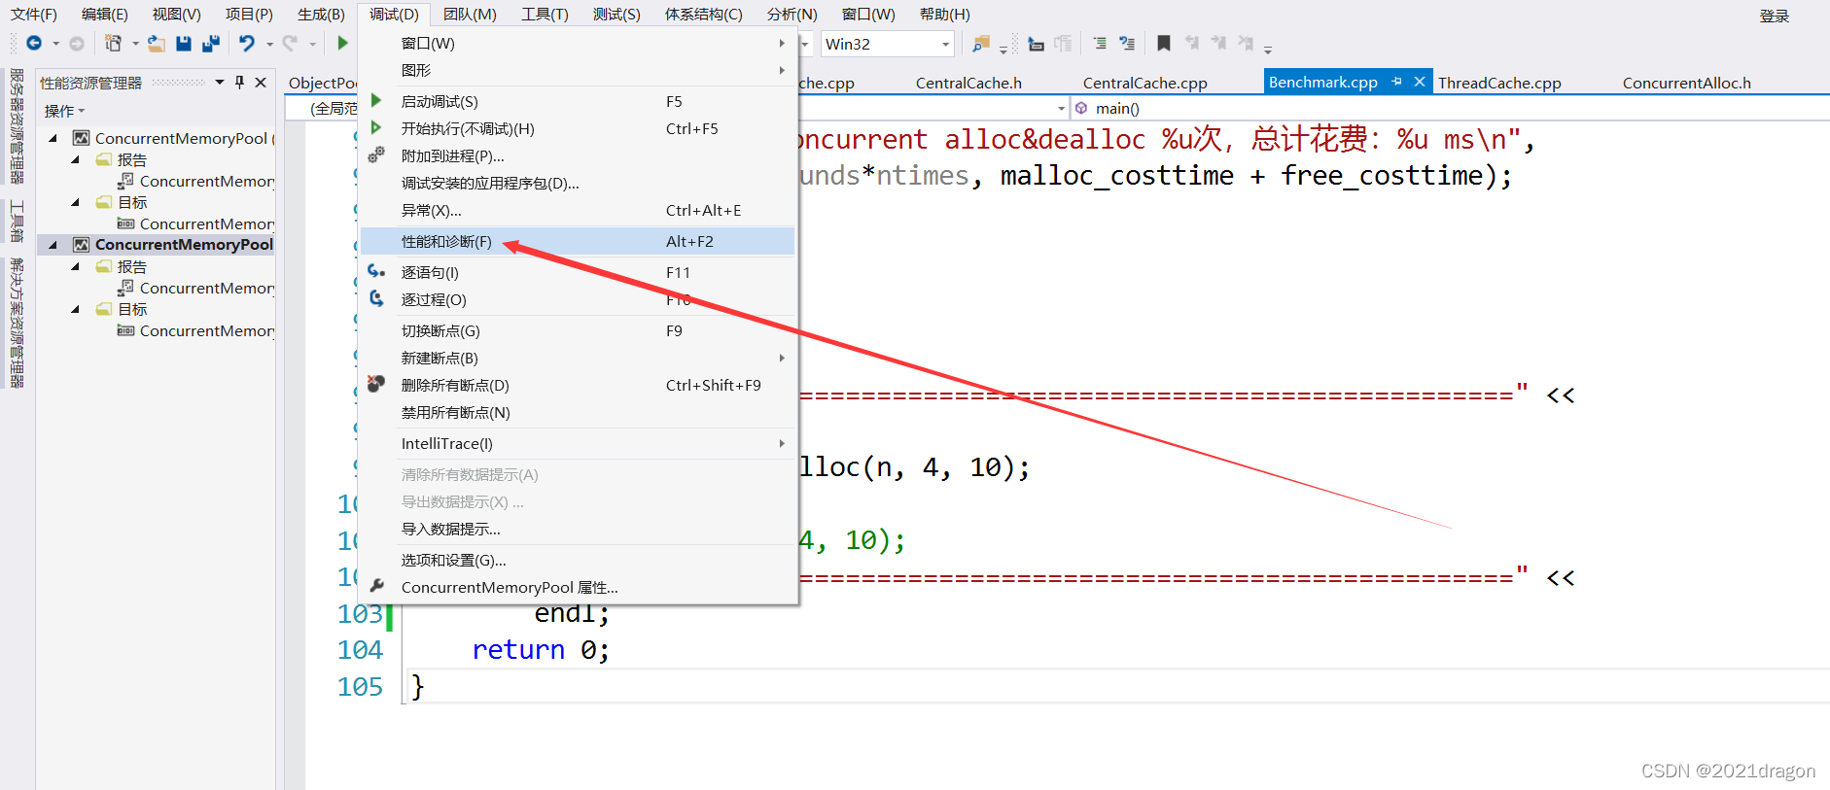Screen dimensions: 1830x790
Task: Collapse the first 目标 folder node
Action: pos(75,202)
